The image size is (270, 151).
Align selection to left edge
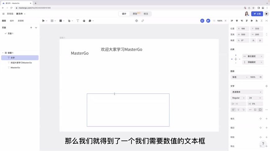(232, 21)
